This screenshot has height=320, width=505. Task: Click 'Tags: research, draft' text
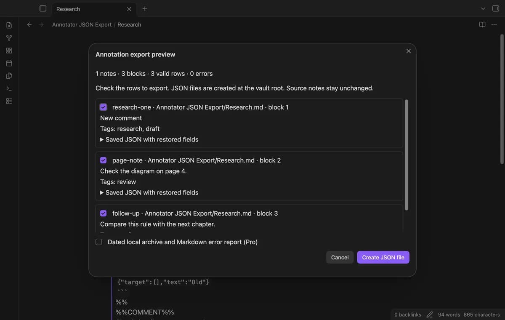pos(130,128)
